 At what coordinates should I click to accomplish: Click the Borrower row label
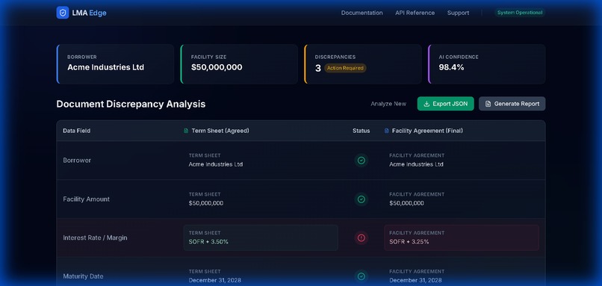point(77,160)
